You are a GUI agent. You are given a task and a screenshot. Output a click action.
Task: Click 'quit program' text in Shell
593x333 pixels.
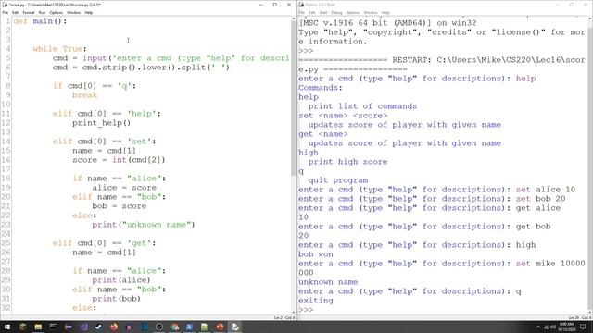coord(337,180)
